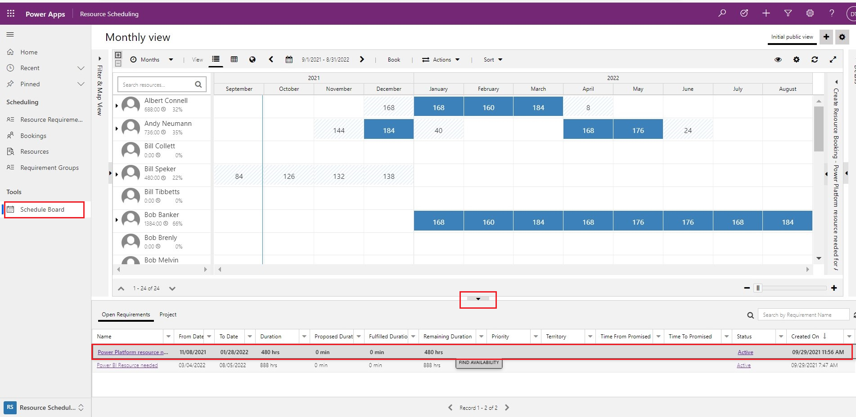Click Search by Requirement Name field
The height and width of the screenshot is (417, 856).
[x=803, y=315]
